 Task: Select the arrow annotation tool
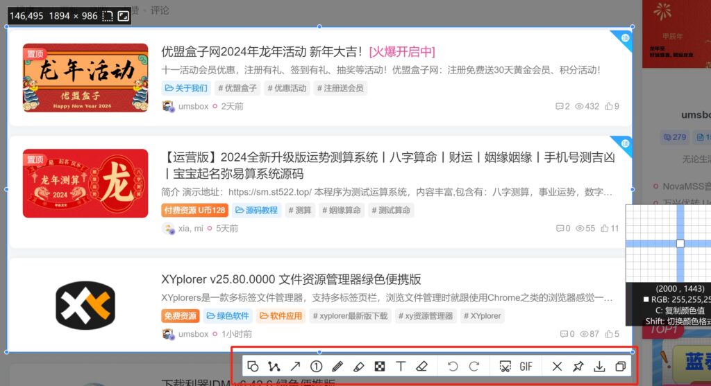pos(295,366)
